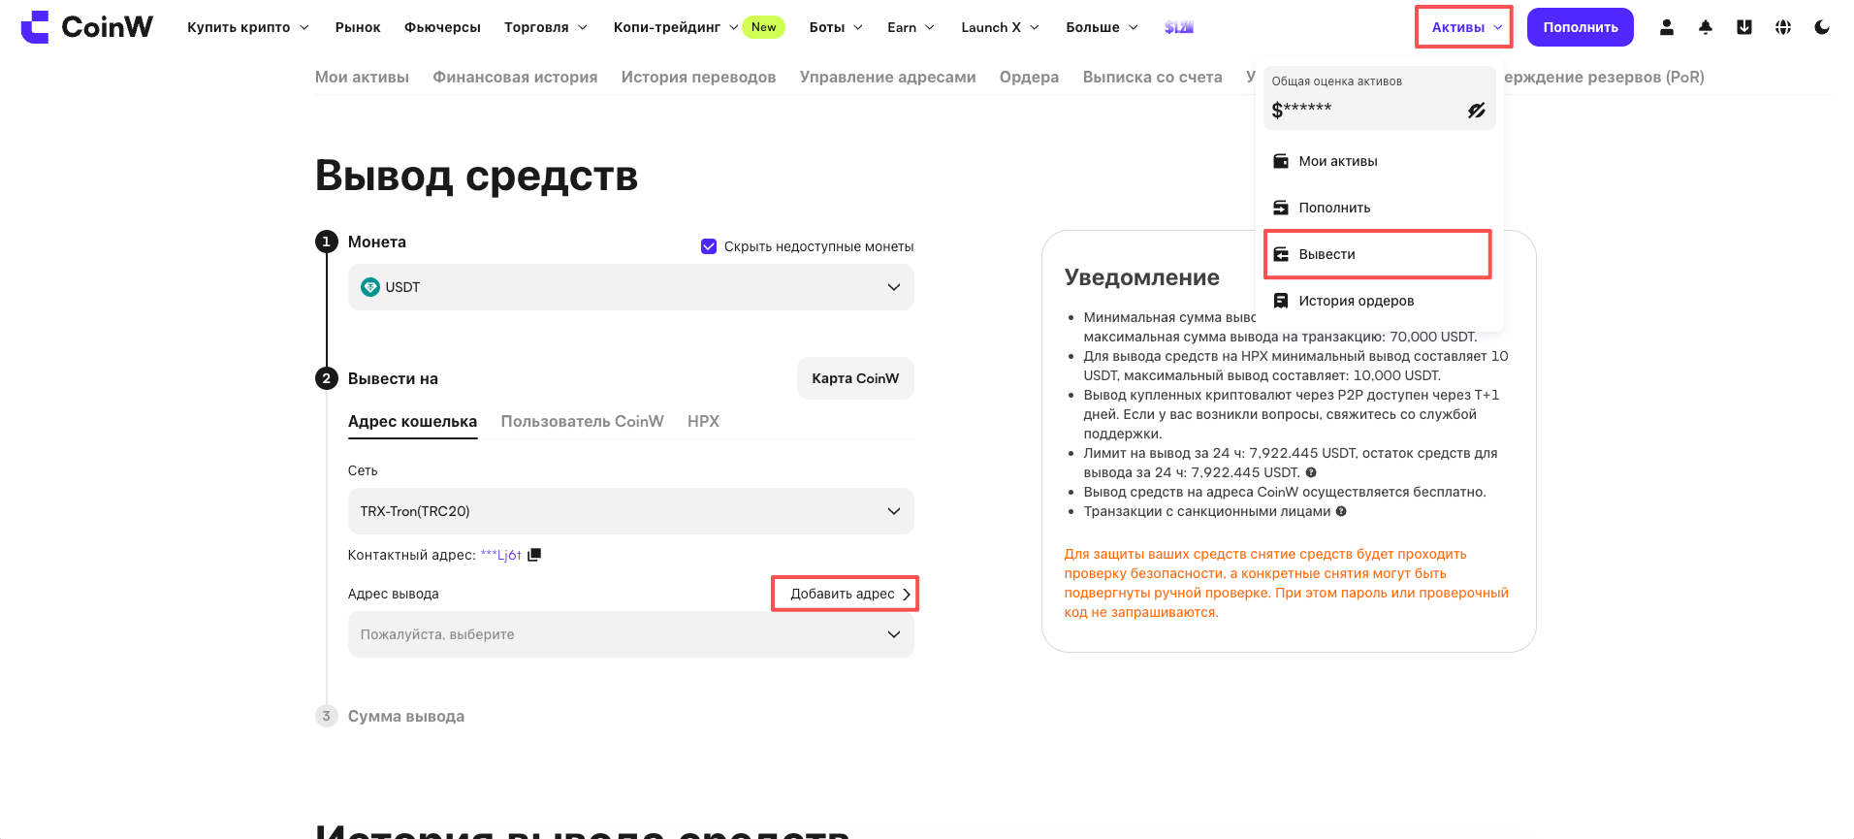This screenshot has height=839, width=1854.
Task: Click help icon beside 'Транзакции с санкционными лицами'
Action: click(1341, 511)
